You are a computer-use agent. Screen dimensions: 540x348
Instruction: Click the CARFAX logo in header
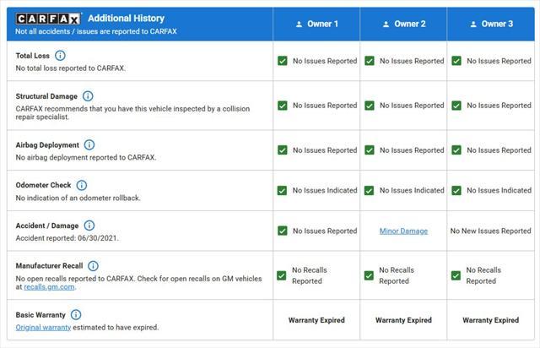click(48, 19)
